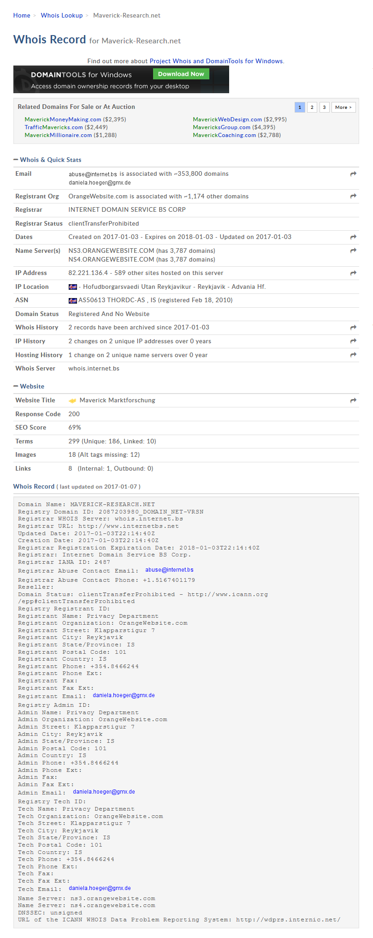This screenshot has height=938, width=373.
Task: Select page 1 of related domains
Action: 300,107
